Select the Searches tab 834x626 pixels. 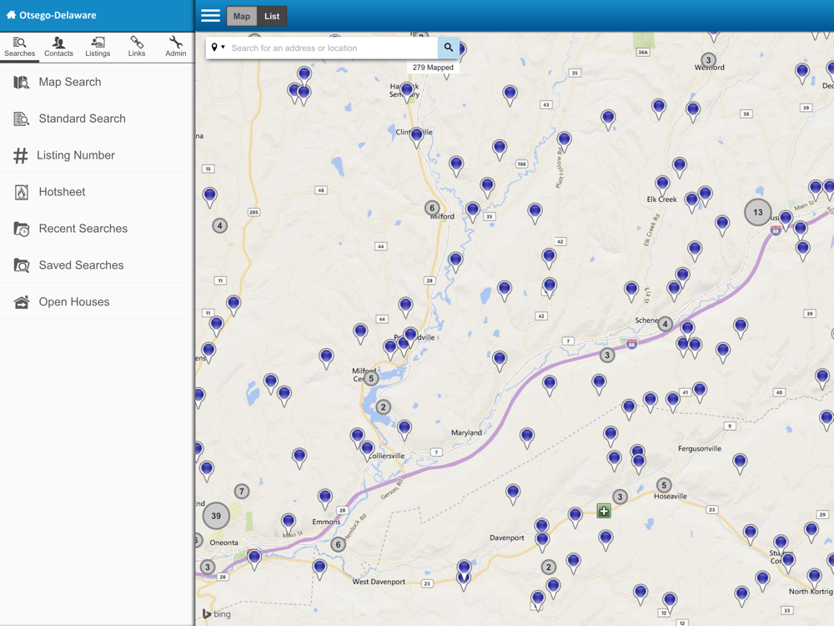point(19,47)
